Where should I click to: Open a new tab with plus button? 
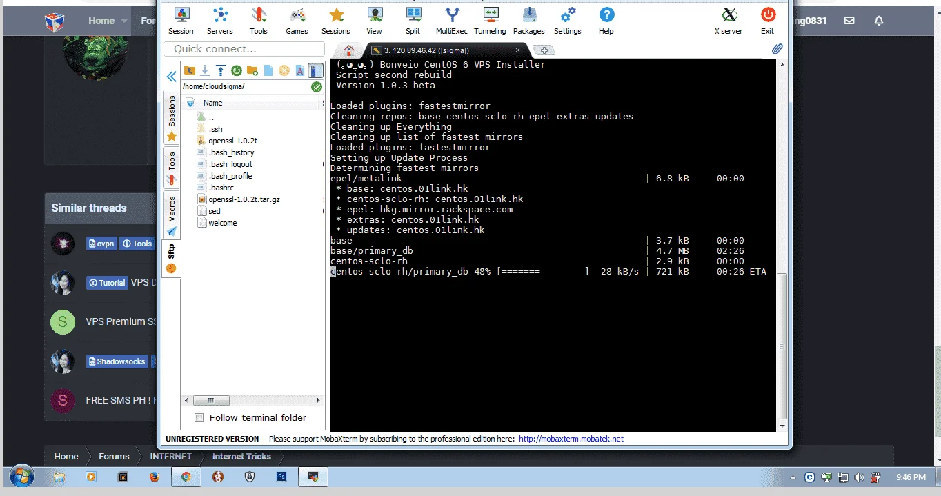(544, 50)
